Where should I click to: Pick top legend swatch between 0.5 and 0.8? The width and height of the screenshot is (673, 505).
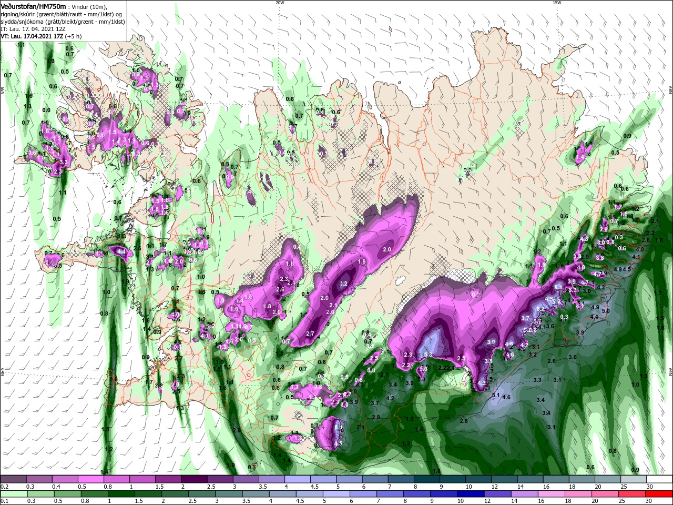90,479
